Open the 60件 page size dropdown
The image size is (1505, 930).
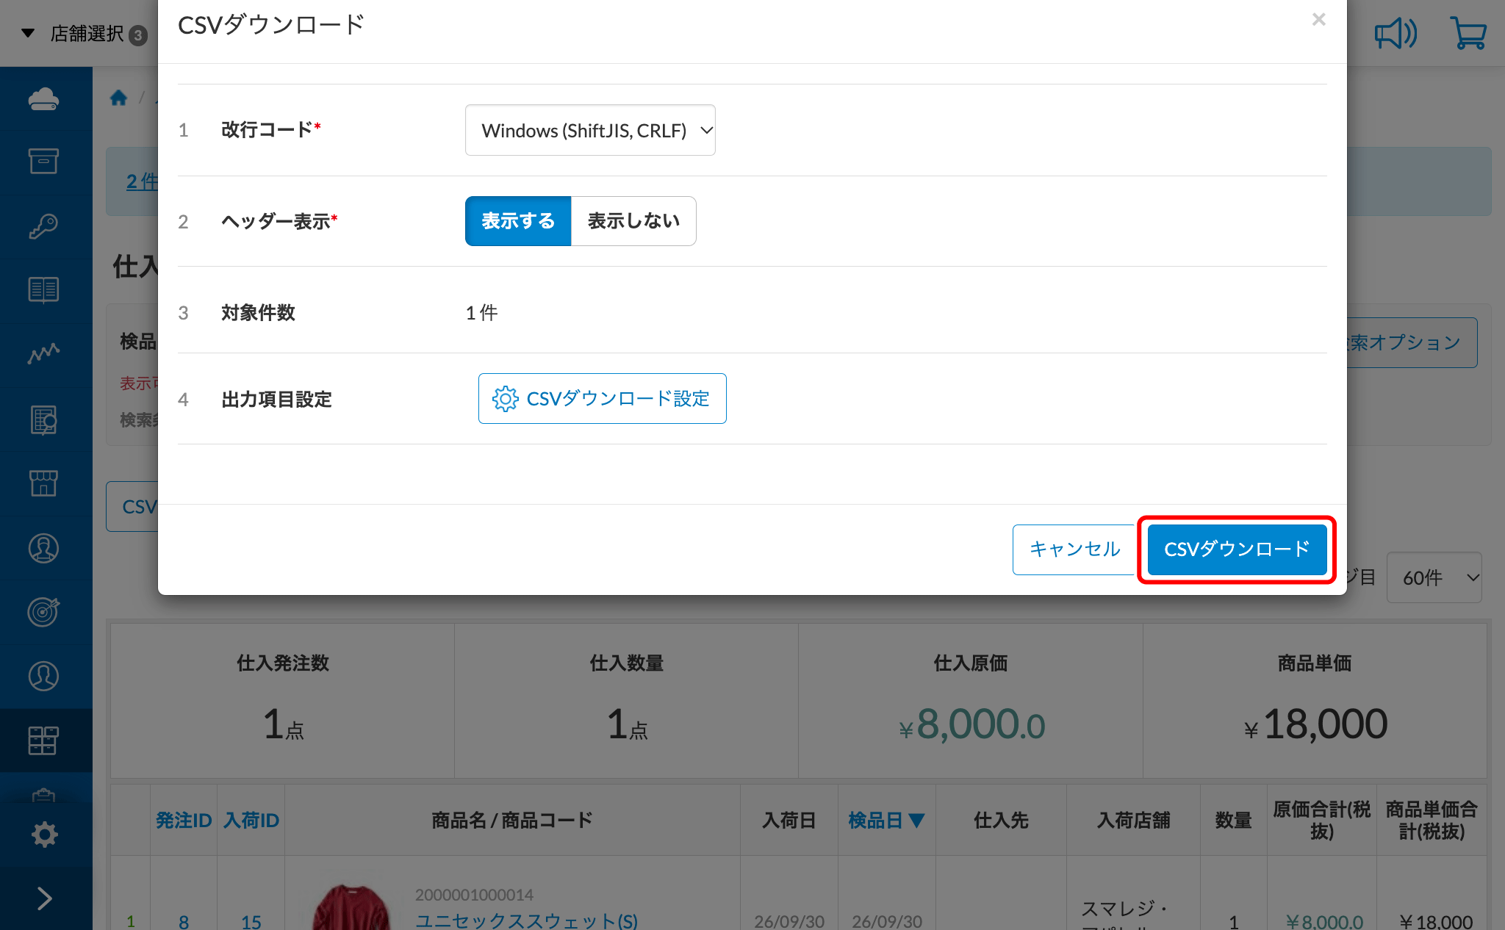pos(1434,577)
